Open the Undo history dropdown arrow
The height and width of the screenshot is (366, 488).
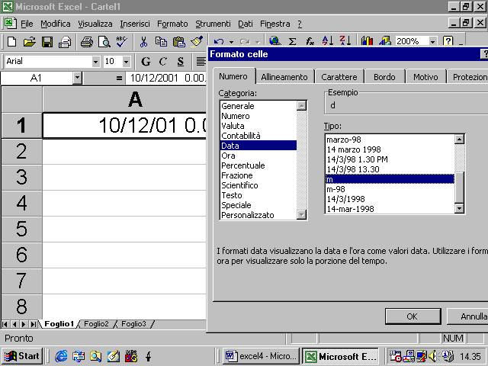[x=231, y=42]
